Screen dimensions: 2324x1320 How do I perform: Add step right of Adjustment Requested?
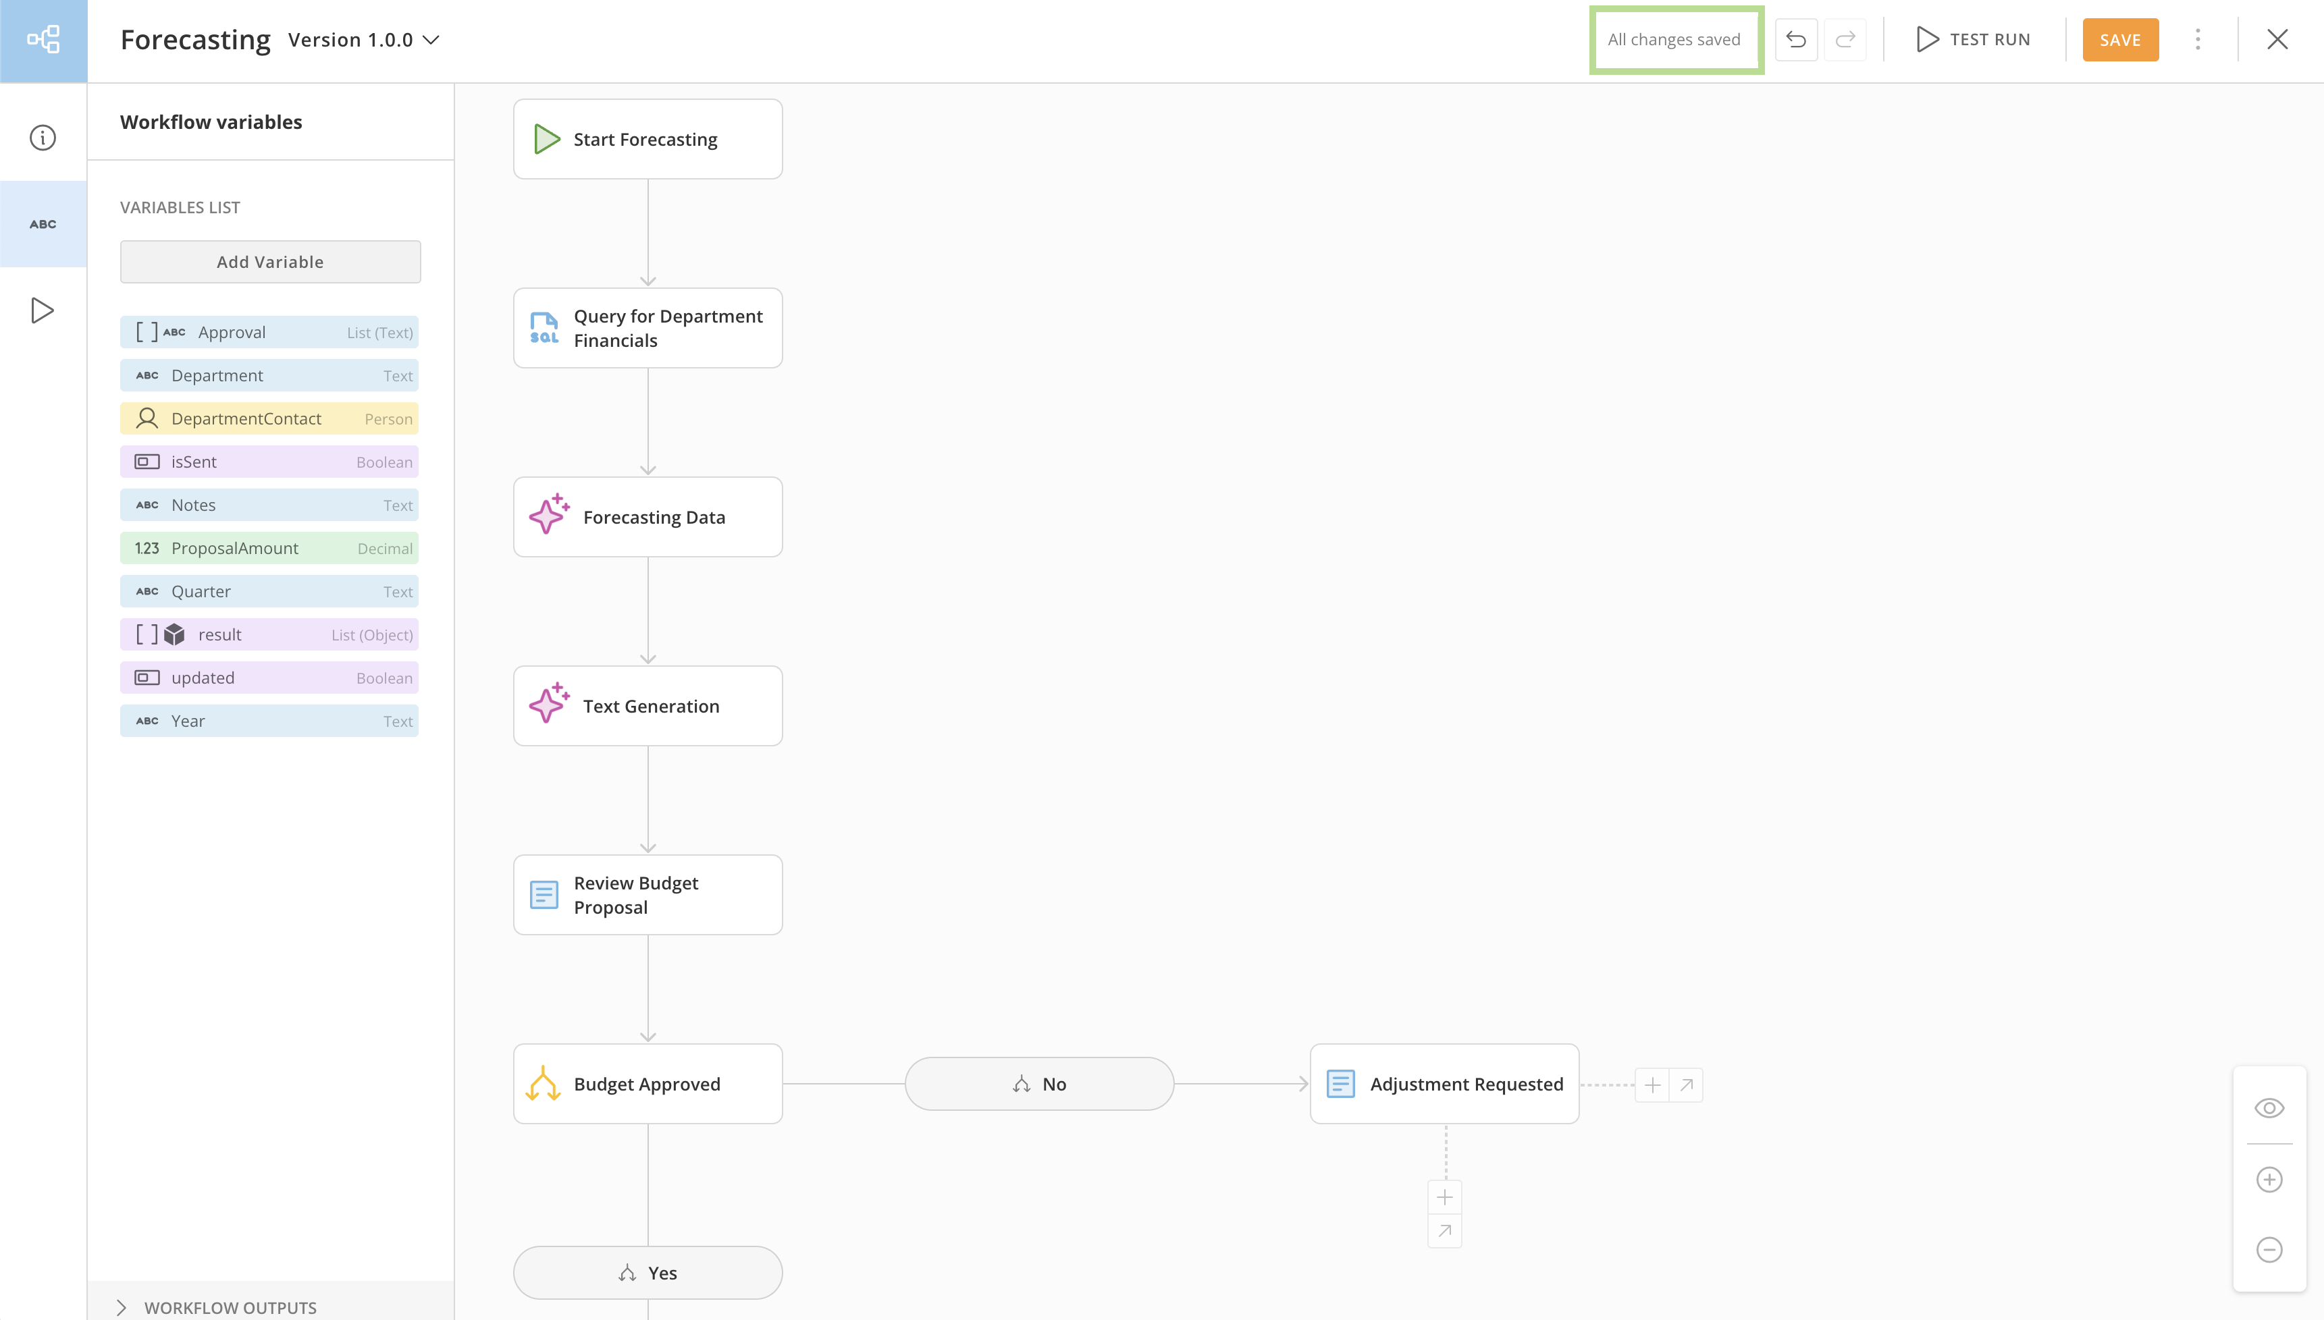pyautogui.click(x=1652, y=1085)
